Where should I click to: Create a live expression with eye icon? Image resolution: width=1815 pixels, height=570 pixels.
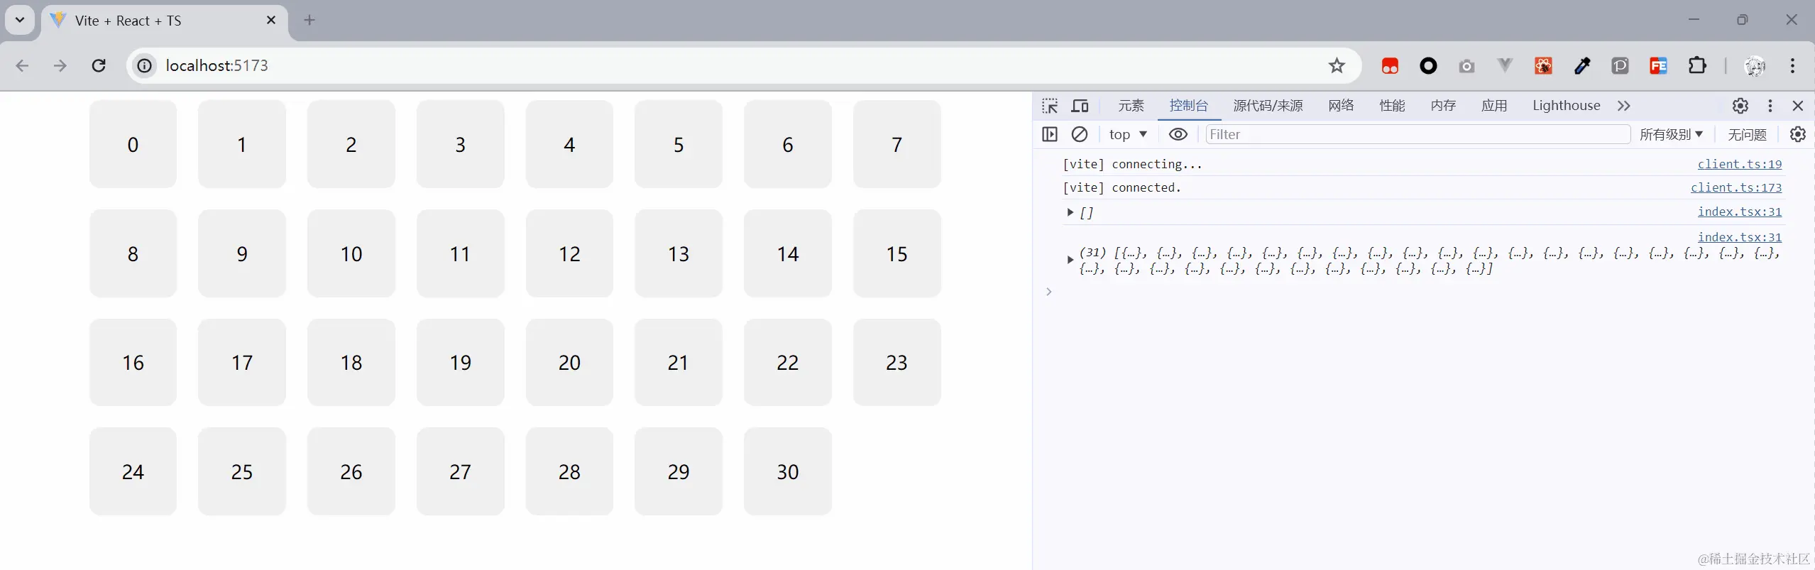point(1178,134)
